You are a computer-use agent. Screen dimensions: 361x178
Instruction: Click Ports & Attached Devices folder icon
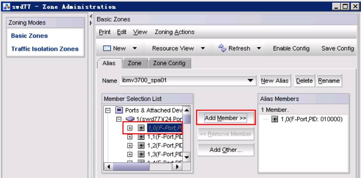click(119, 110)
